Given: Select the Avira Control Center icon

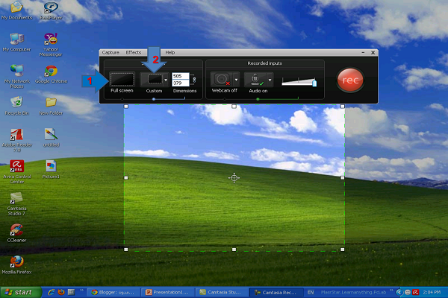Looking at the screenshot, I should (x=17, y=172).
